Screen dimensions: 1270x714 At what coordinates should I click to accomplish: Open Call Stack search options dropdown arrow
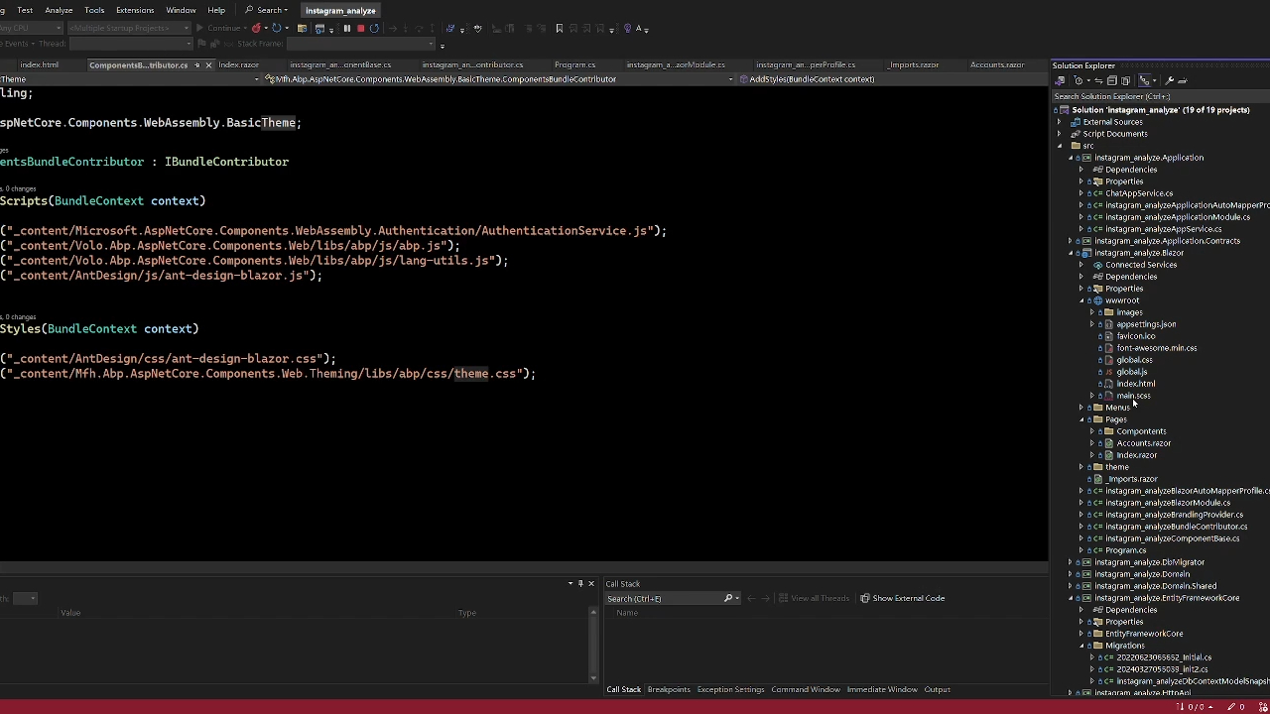coord(736,599)
